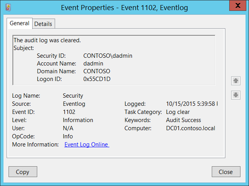Screen dimensions: 249x186
Task: Select the Log Name value Security
Action: (73, 96)
